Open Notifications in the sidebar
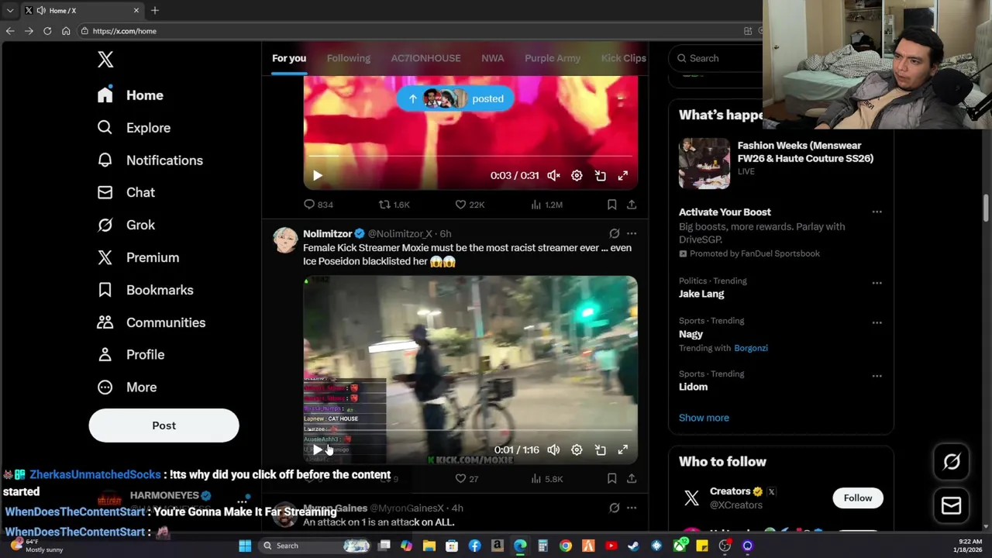Image resolution: width=992 pixels, height=558 pixels. click(150, 160)
